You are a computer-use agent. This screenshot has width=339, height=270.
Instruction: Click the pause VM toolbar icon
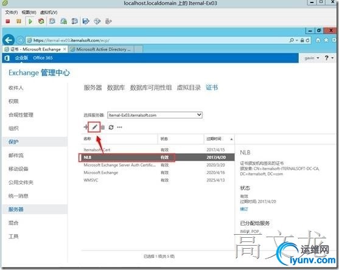[19, 21]
